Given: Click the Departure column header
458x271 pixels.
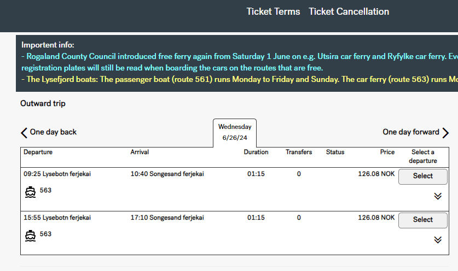Looking at the screenshot, I should (x=38, y=152).
